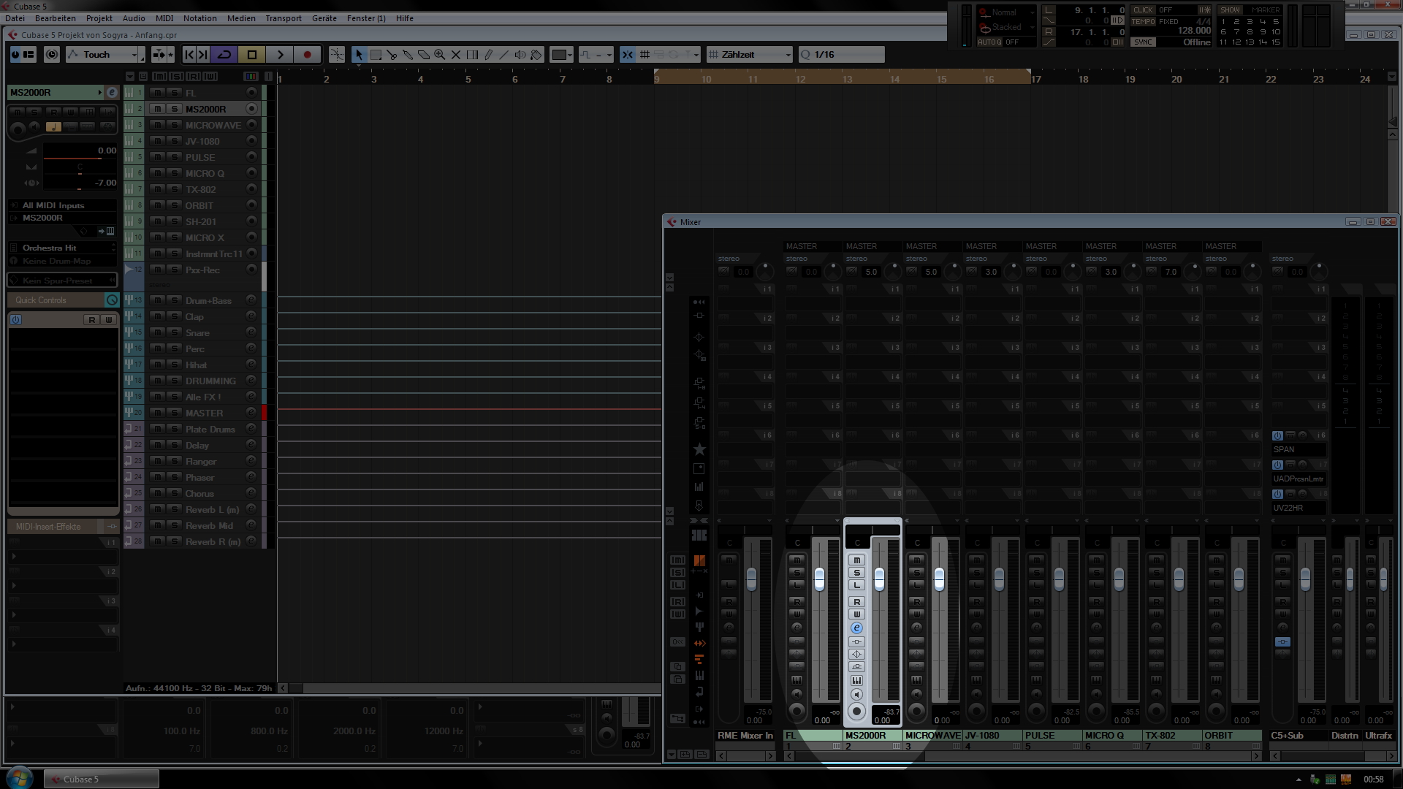Mute the MICROWAVE track in track list

(158, 125)
